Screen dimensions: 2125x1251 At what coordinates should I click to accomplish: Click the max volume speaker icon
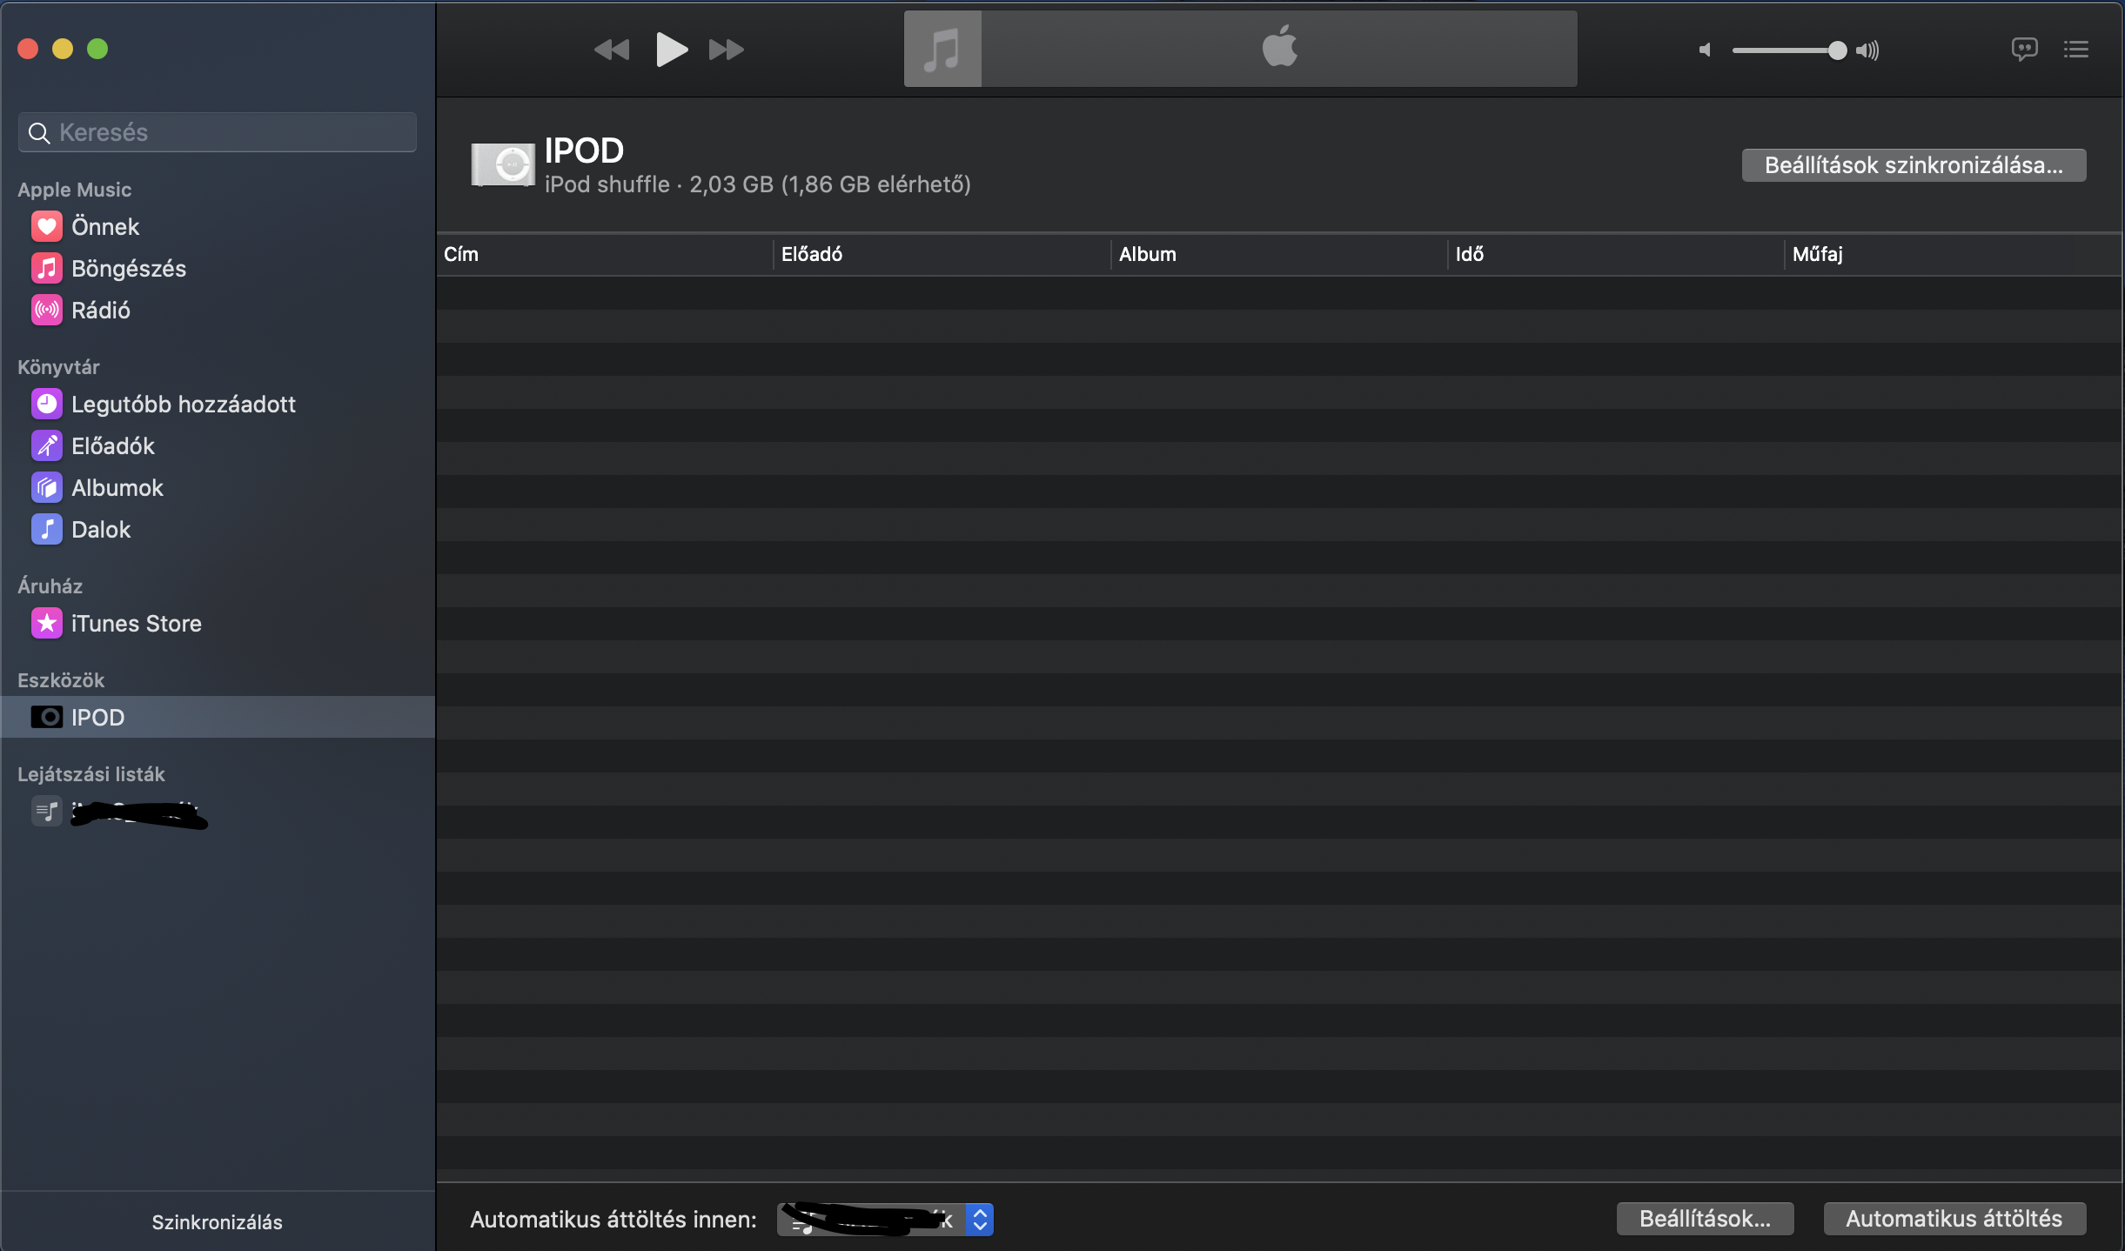tap(1867, 50)
